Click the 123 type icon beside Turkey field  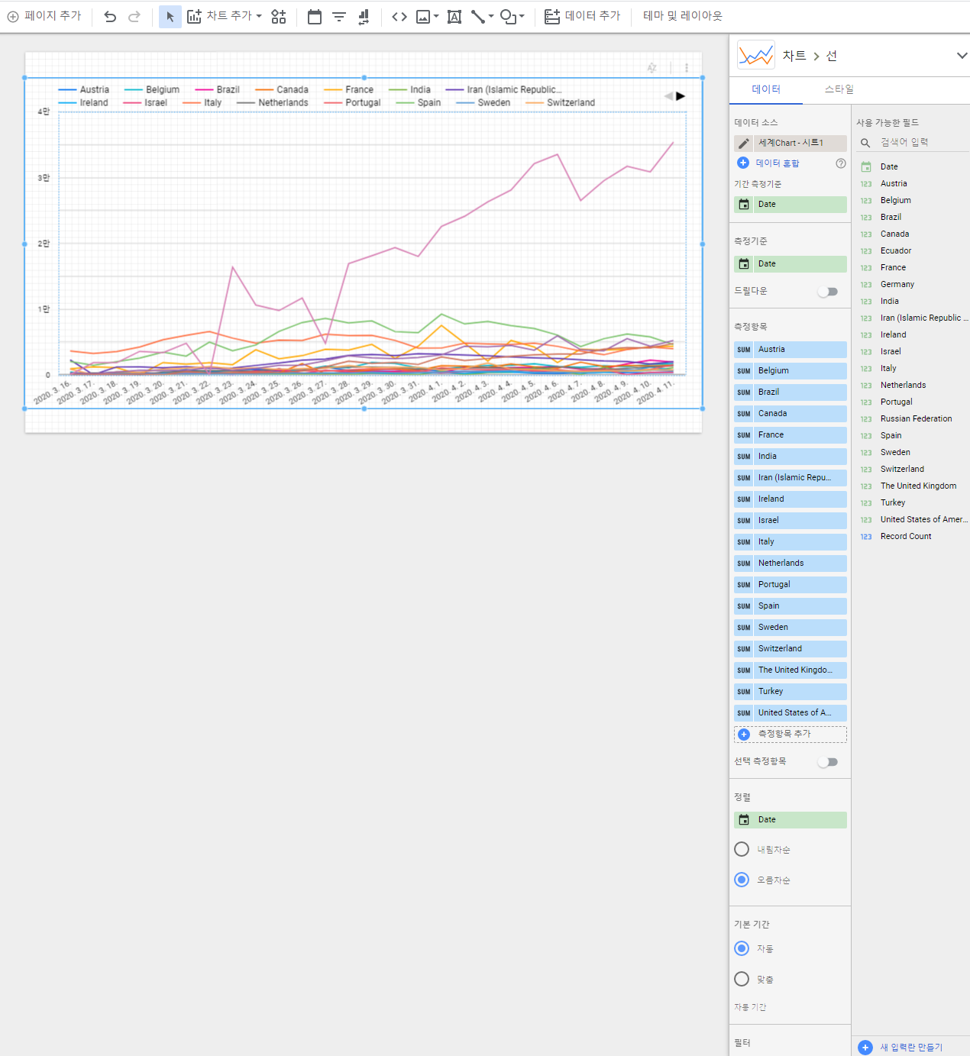pos(866,503)
